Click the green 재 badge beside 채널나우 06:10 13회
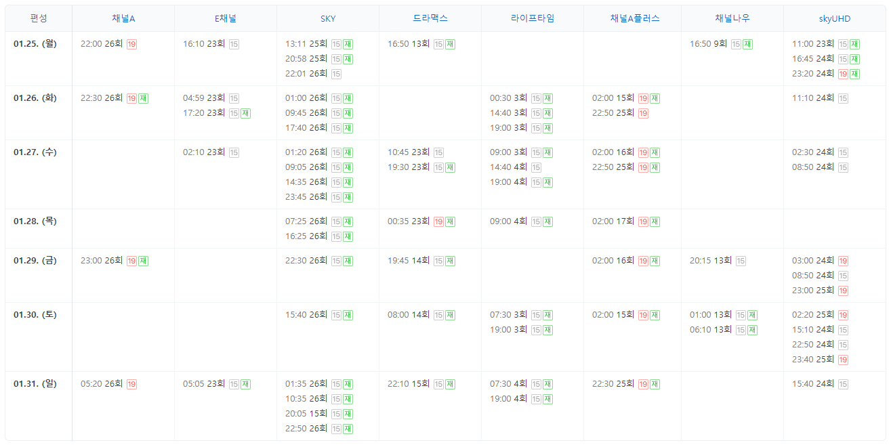The image size is (891, 447). (x=752, y=330)
